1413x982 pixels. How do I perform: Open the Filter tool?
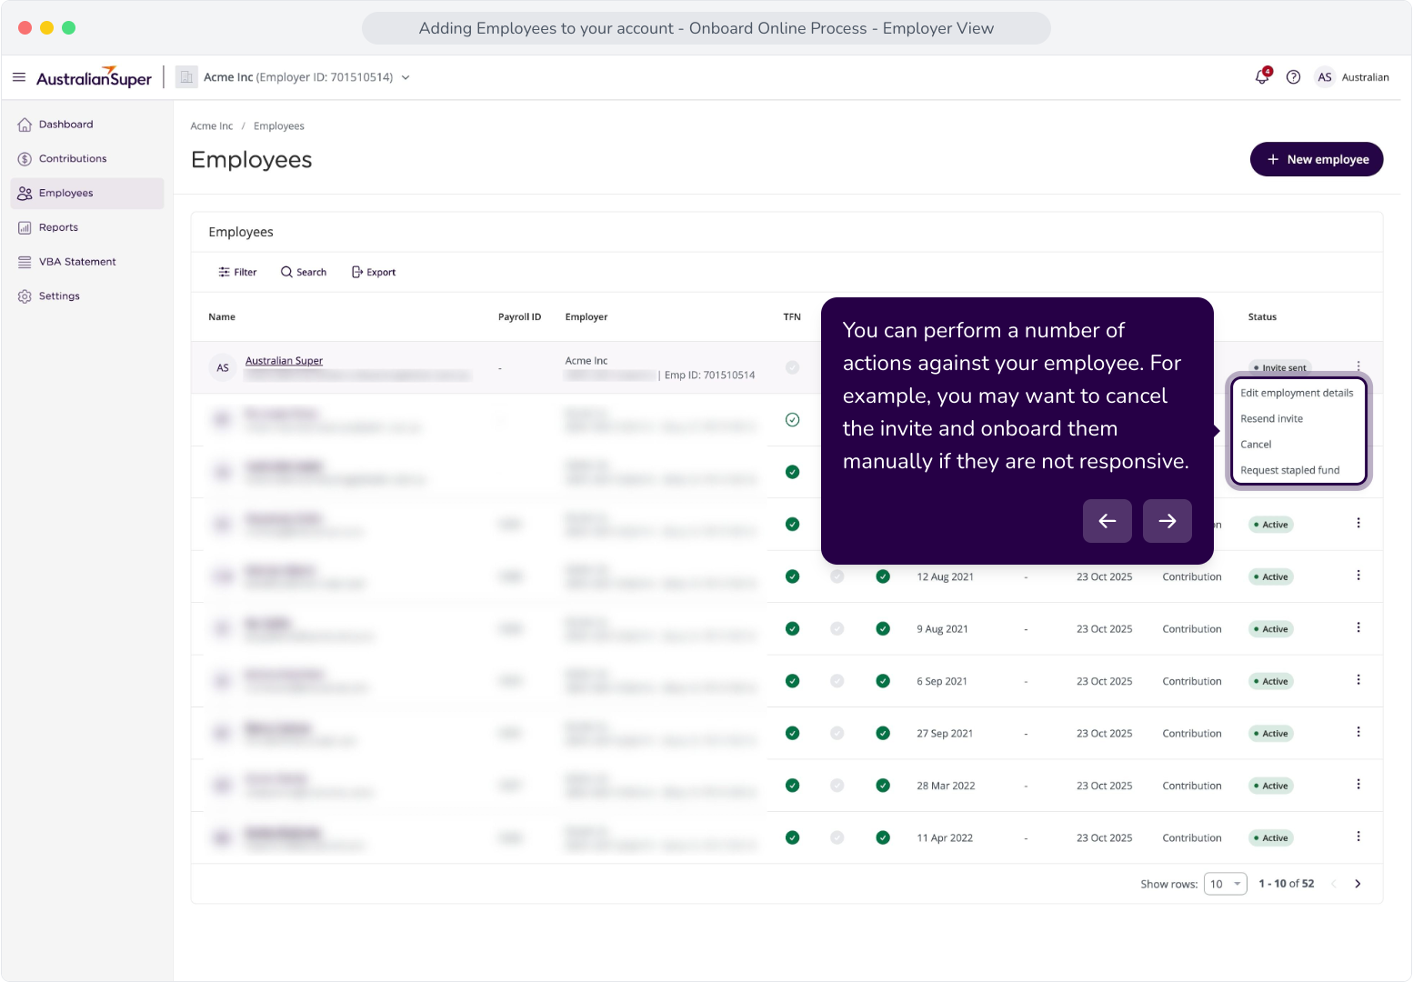237,272
